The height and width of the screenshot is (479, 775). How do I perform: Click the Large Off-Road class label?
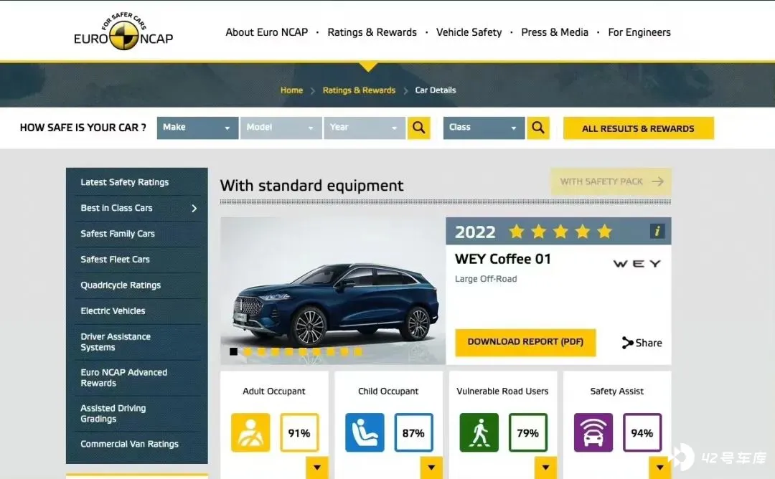pyautogui.click(x=486, y=279)
